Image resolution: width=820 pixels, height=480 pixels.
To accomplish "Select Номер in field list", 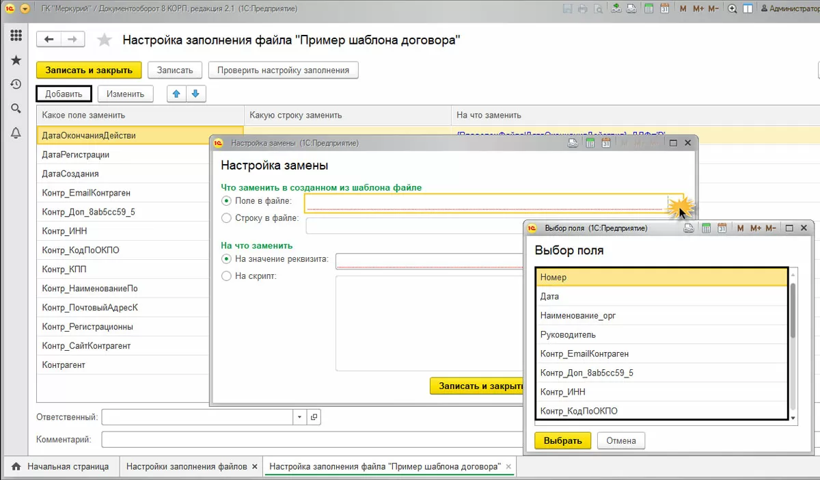I will tap(661, 277).
